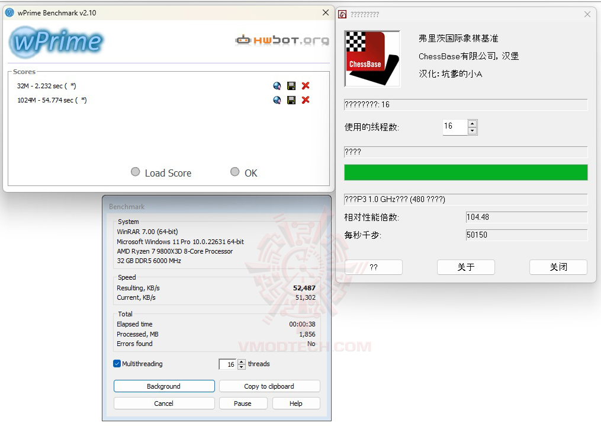The height and width of the screenshot is (426, 601).
Task: Click the wPrime app icon in title bar
Action: pyautogui.click(x=9, y=12)
